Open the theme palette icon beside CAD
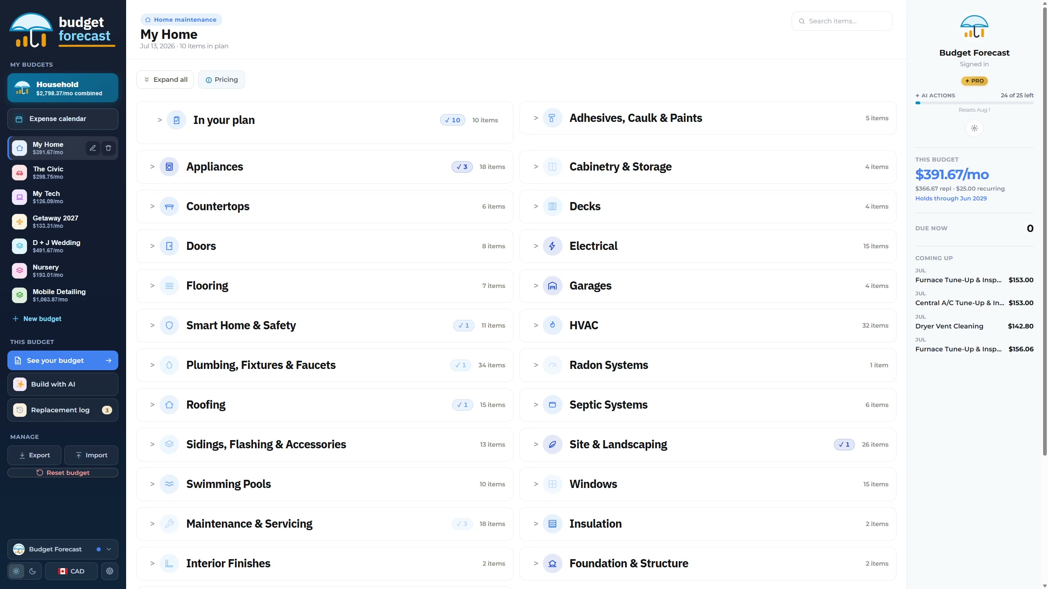The width and height of the screenshot is (1048, 589). point(110,571)
